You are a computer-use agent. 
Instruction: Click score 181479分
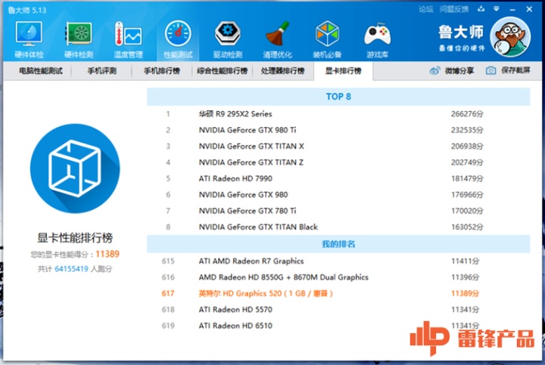click(467, 178)
